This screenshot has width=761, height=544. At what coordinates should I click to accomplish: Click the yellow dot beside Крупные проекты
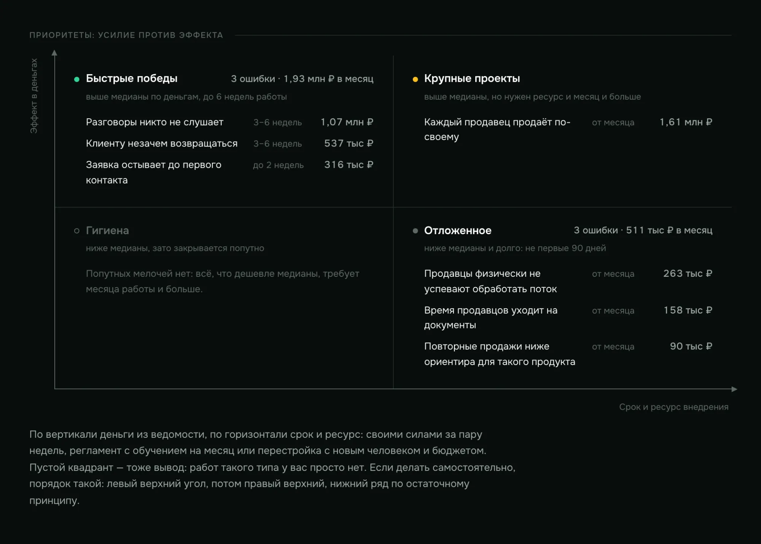pos(415,79)
